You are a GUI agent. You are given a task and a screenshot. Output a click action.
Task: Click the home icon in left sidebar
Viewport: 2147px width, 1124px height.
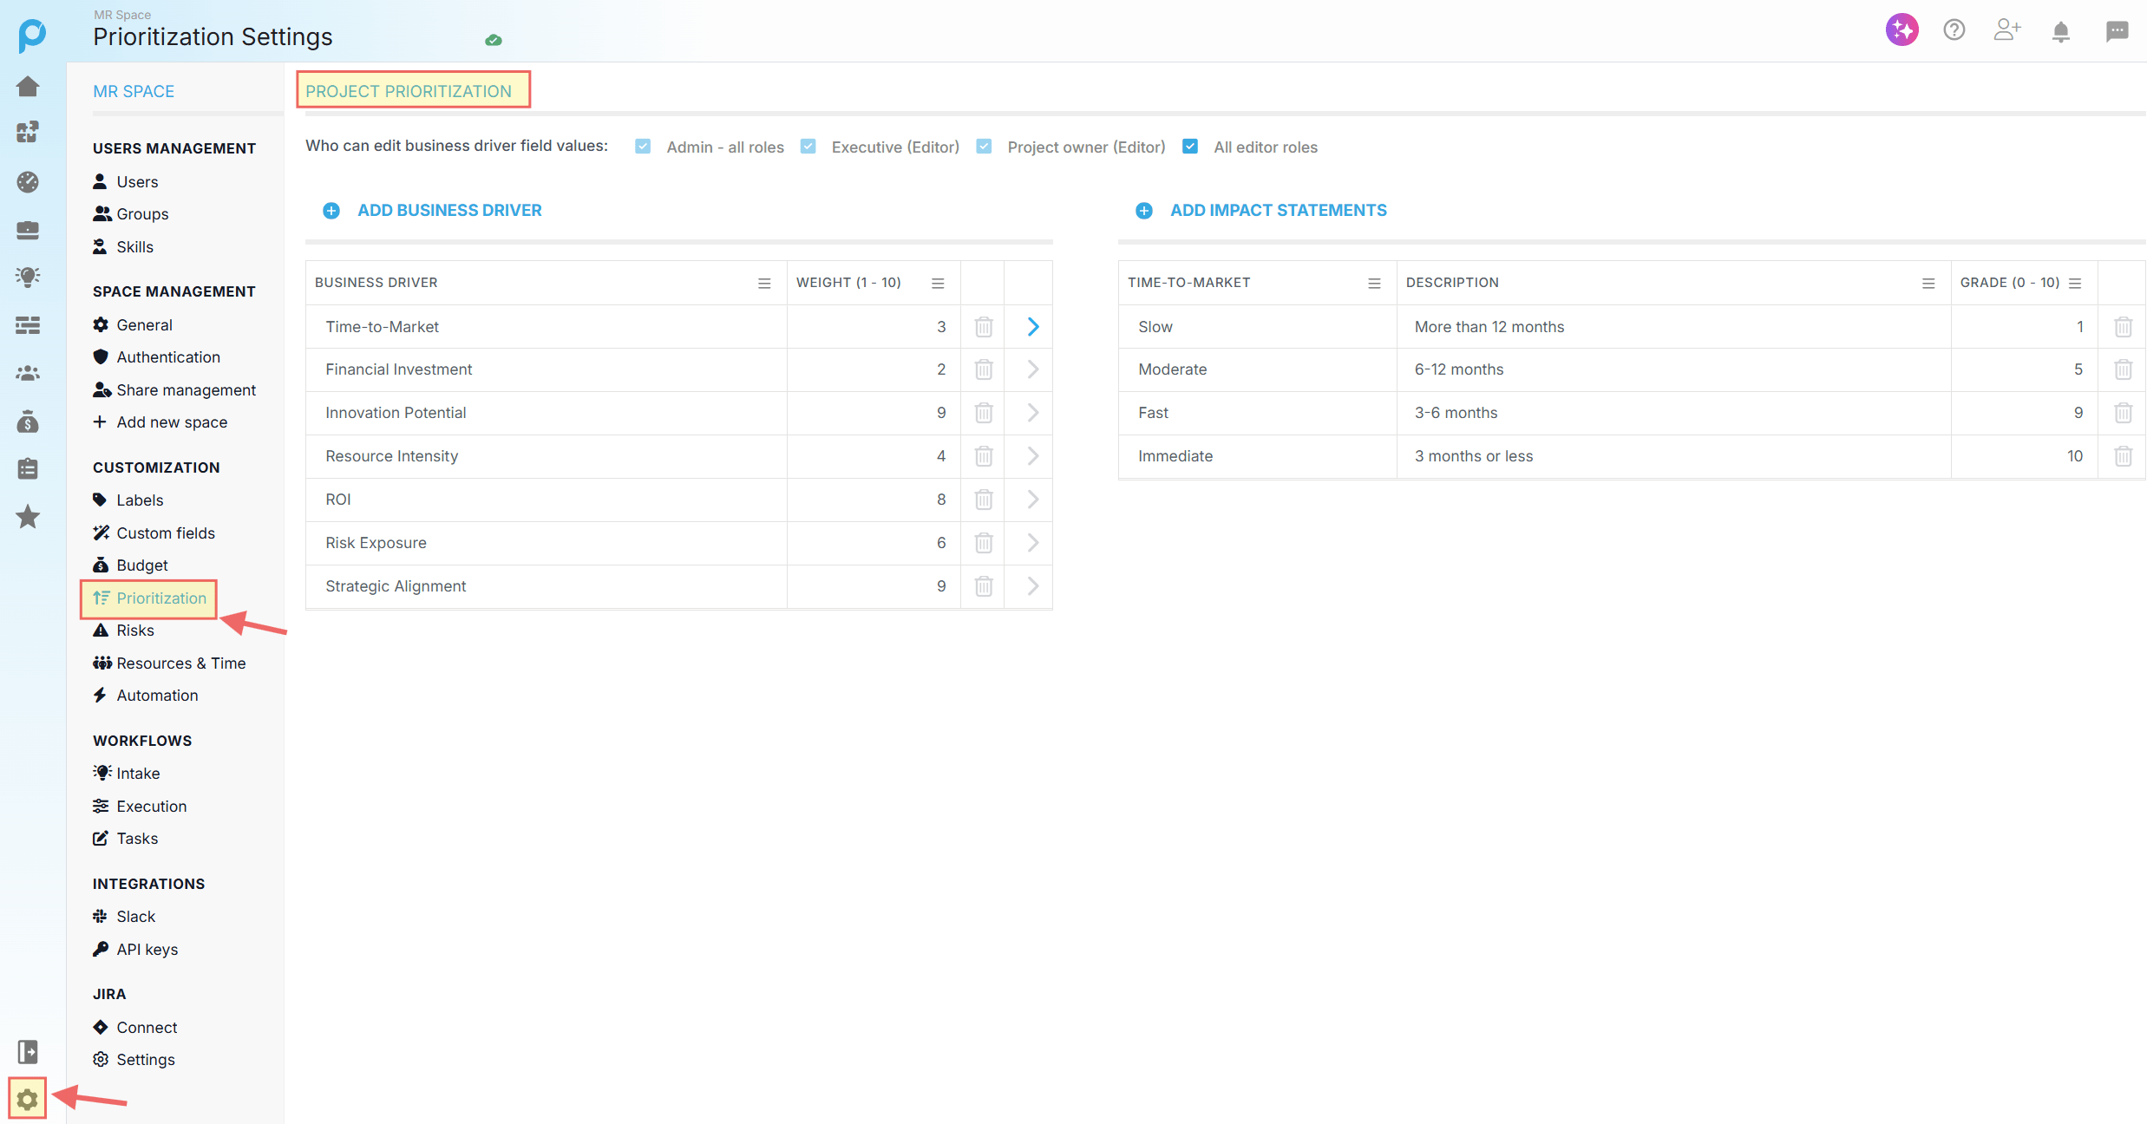[x=28, y=87]
